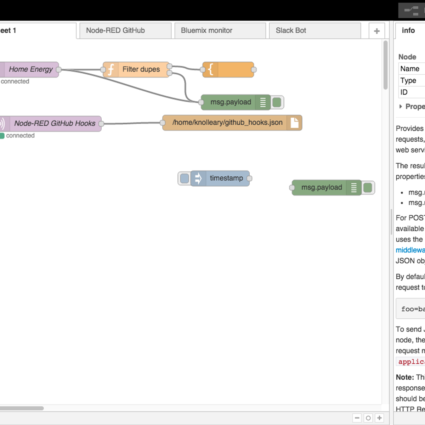The height and width of the screenshot is (425, 425).
Task: Disable the lower msg.payload debug node toggle
Action: coord(368,187)
